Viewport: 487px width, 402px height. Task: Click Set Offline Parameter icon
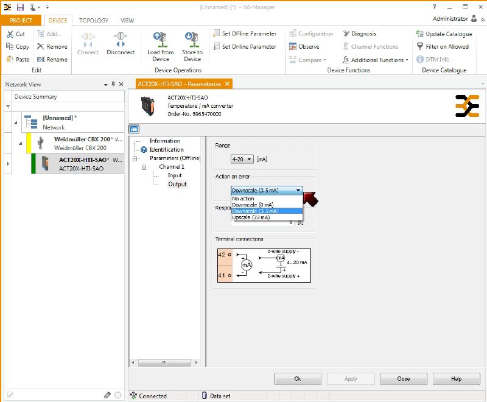click(217, 34)
